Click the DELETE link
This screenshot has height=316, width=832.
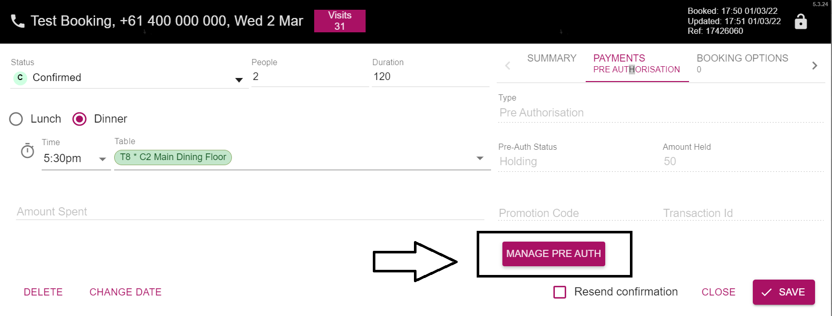43,292
